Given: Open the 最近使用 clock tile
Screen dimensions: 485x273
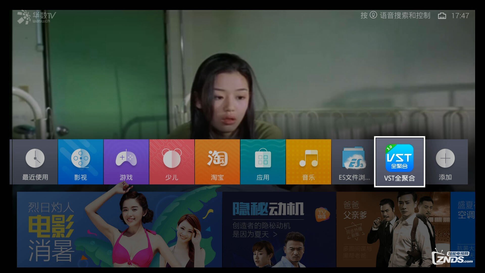Looking at the screenshot, I should [x=35, y=162].
